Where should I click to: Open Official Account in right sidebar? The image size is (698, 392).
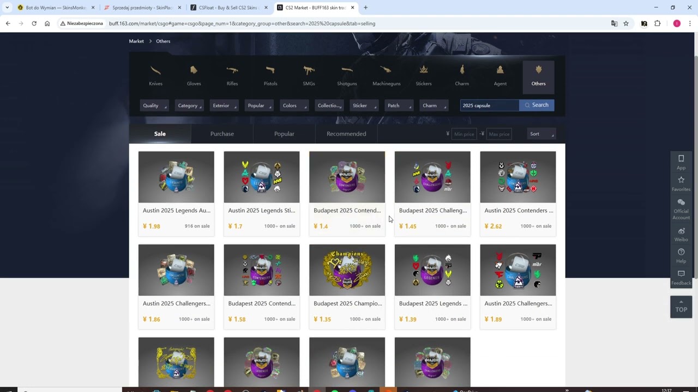[x=681, y=209]
